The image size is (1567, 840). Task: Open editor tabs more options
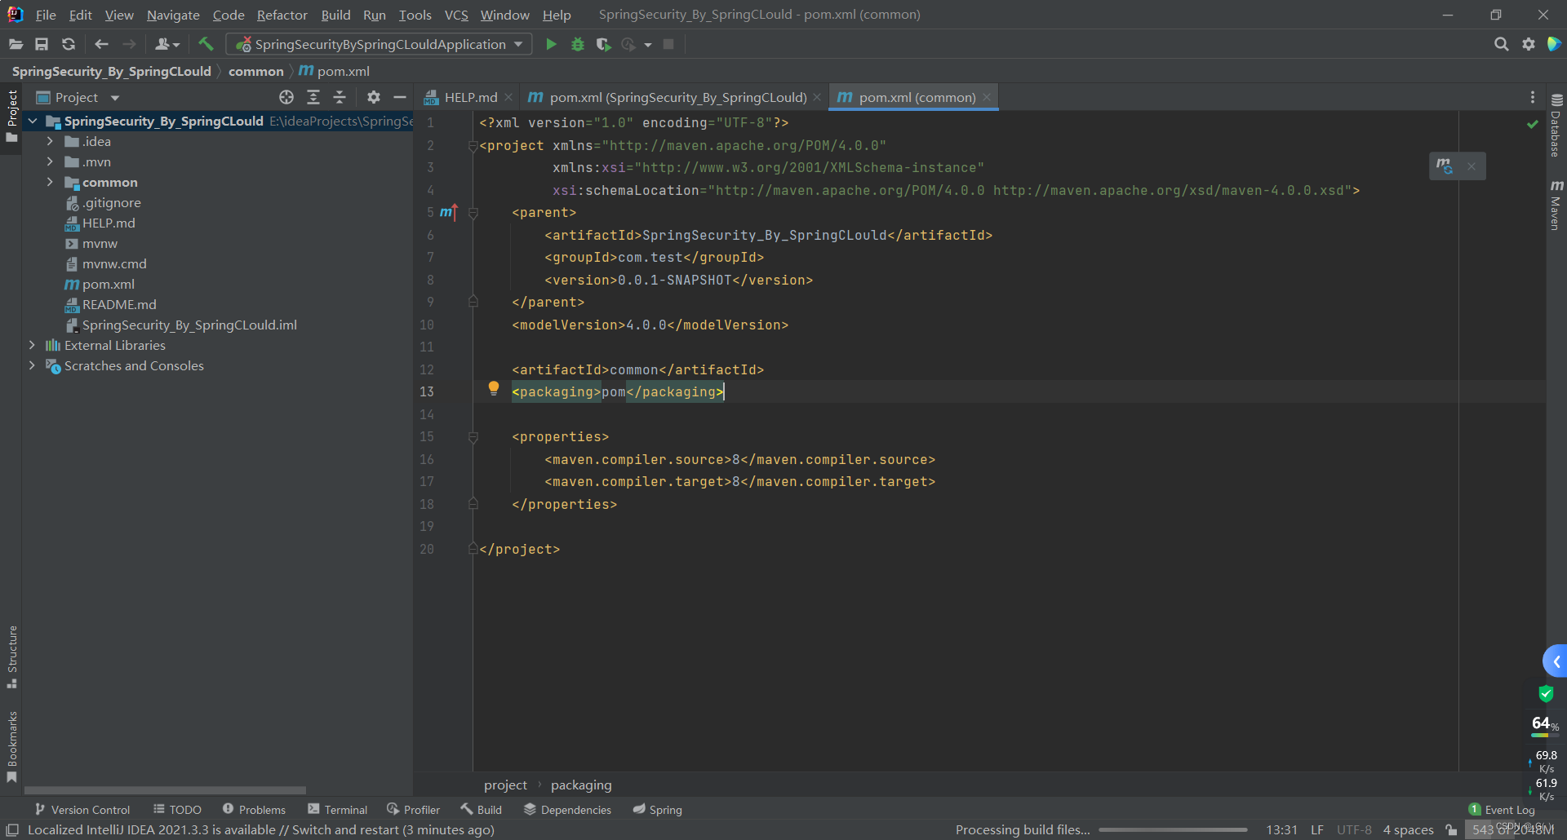coord(1533,97)
